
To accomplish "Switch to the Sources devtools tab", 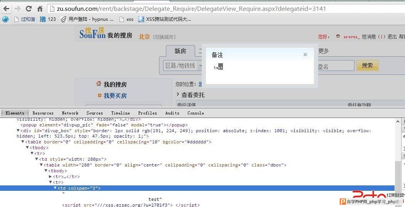I will pyautogui.click(x=94, y=113).
